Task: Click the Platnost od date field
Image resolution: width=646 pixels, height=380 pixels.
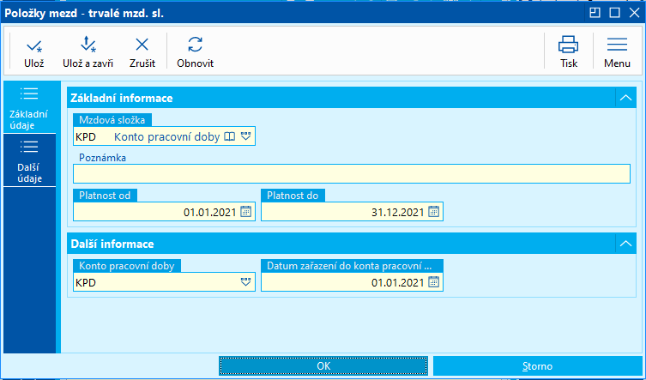Action: tap(164, 212)
